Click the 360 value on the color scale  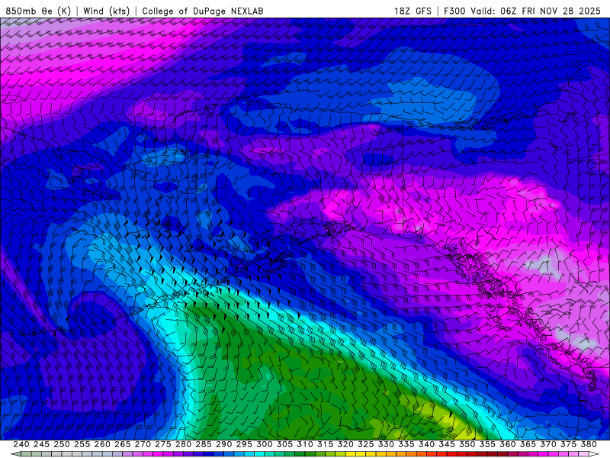click(507, 444)
